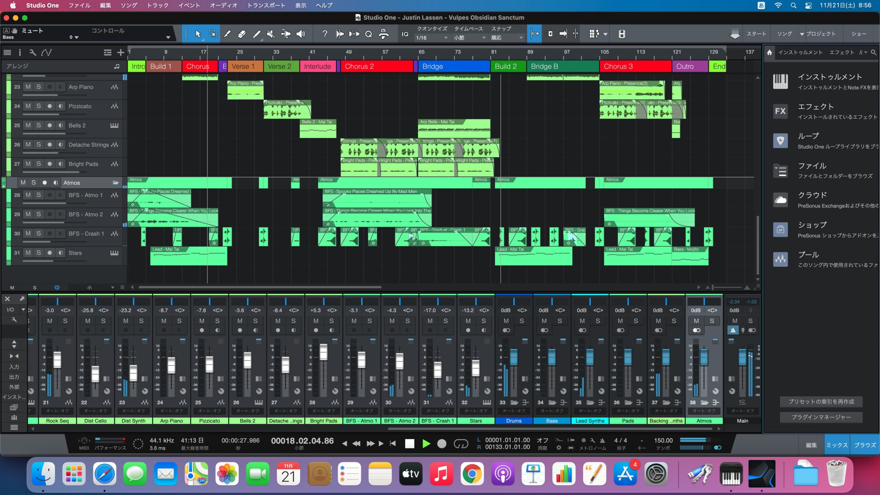The image size is (880, 495).
Task: Open the Quantize 1/16 dropdown
Action: (432, 38)
